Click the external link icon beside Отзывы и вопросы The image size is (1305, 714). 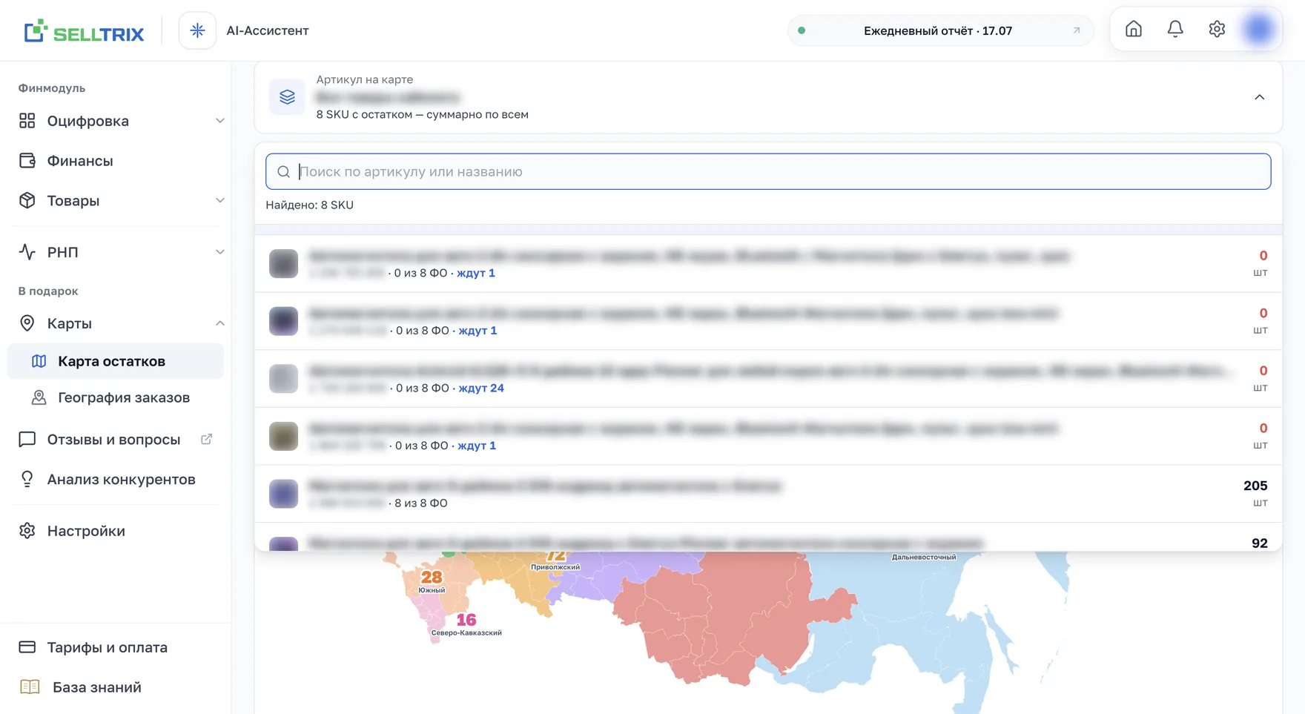(x=206, y=440)
